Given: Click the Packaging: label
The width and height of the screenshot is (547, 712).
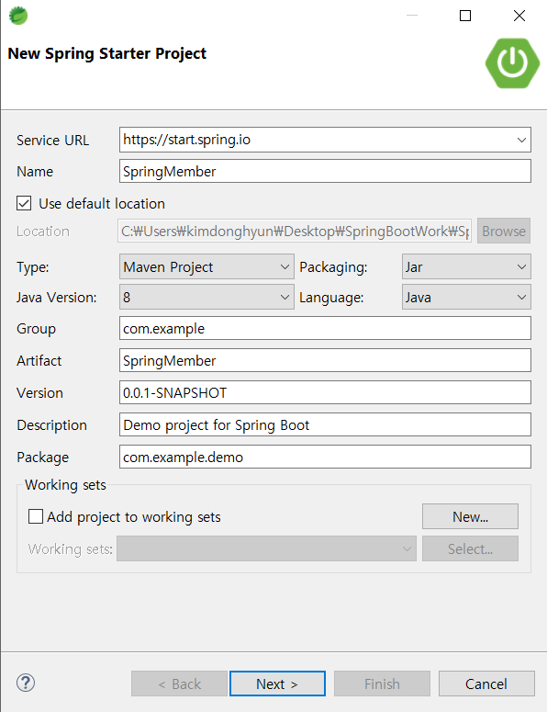Looking at the screenshot, I should [333, 267].
